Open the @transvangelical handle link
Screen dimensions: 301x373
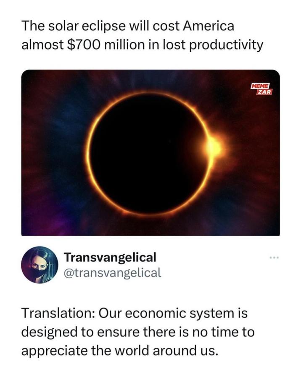pos(112,273)
